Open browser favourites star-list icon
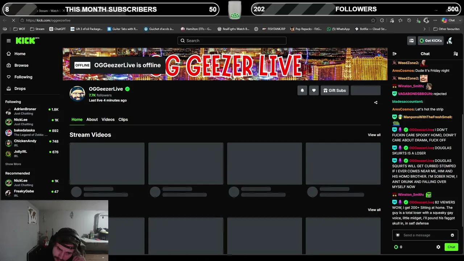The width and height of the screenshot is (464, 261). point(400,20)
